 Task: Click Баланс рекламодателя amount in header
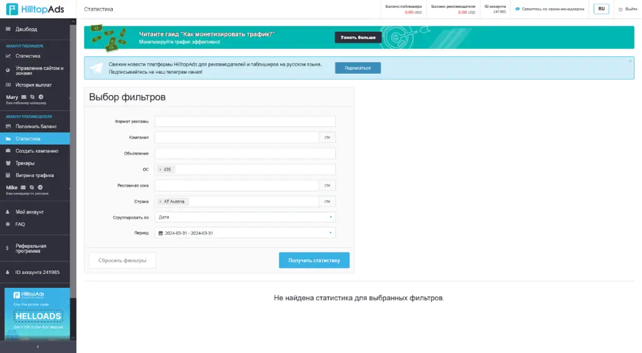click(466, 13)
